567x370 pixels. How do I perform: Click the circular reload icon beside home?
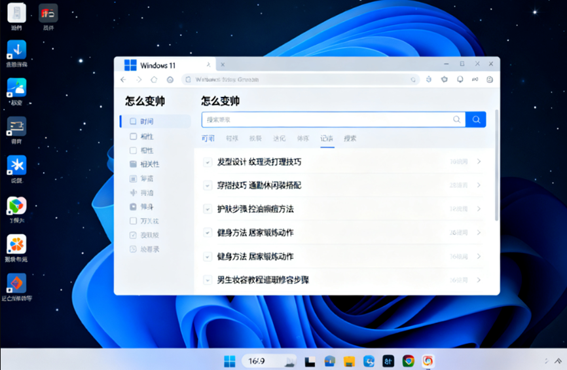tap(170, 80)
